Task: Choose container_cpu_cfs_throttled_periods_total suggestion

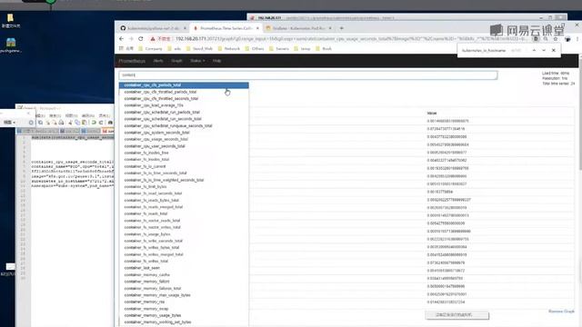Action: (184, 92)
